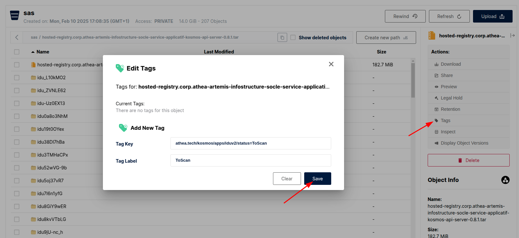
Task: Close the Edit Tags dialog
Action: [x=331, y=64]
